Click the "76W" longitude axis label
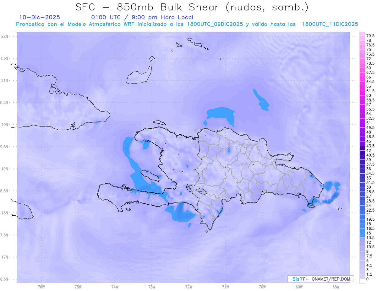The width and height of the screenshot is (377, 291). coord(41,287)
